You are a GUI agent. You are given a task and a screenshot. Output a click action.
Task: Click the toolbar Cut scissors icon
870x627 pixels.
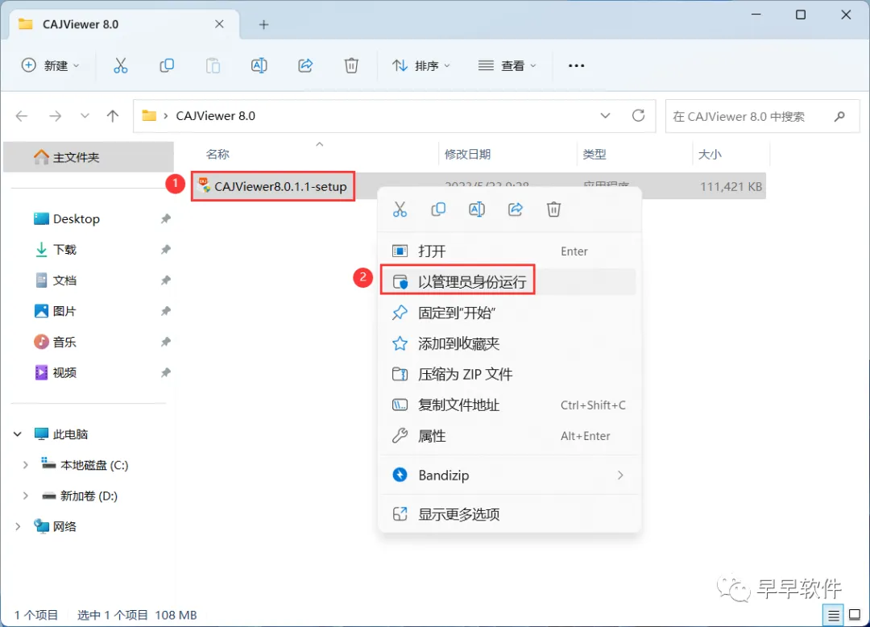(120, 65)
